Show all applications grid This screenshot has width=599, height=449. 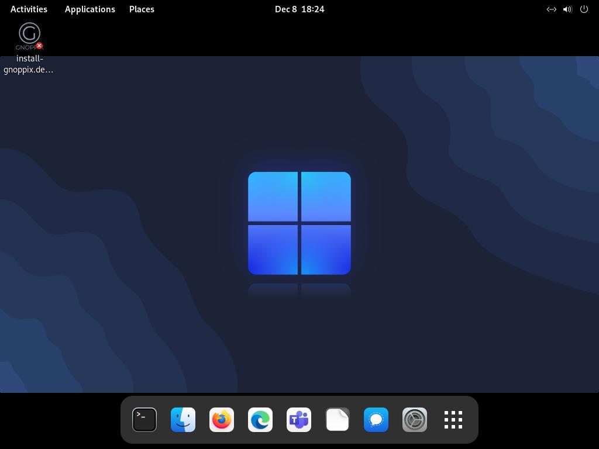coord(453,420)
